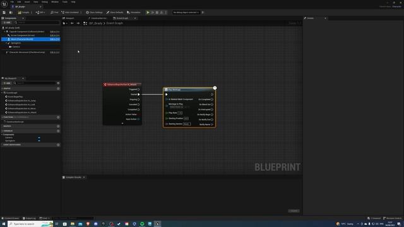Open the Tools menu
Screen dimensions: 404x227
tap(65, 2)
